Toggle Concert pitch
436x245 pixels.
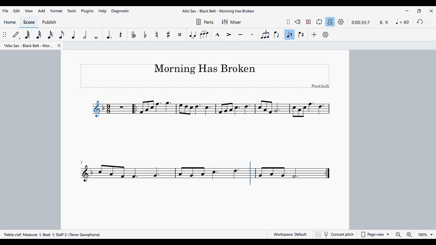[334, 234]
